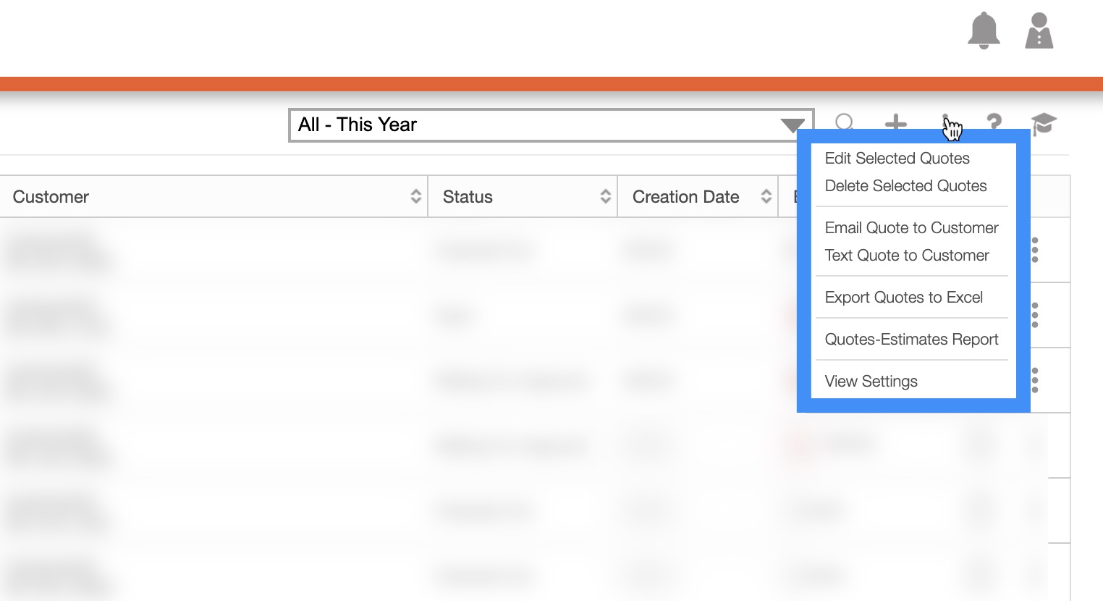The image size is (1103, 601).
Task: Select Email Quote to Customer
Action: [x=911, y=228]
